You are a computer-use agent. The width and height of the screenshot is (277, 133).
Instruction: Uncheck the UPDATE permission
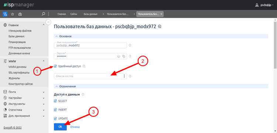55,119
